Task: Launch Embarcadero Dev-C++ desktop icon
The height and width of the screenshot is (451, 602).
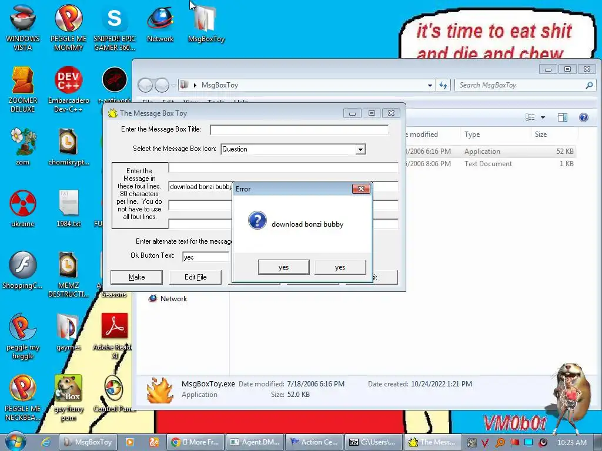Action: click(68, 89)
